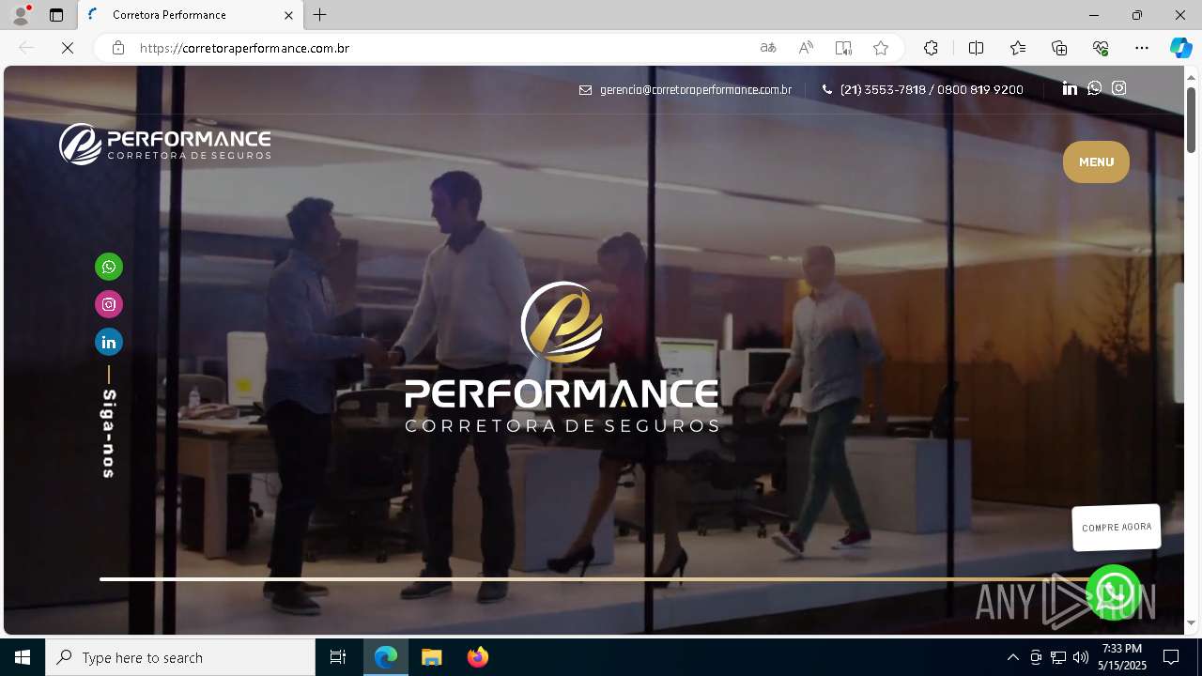Open Edge Settings and more menu

(x=1142, y=48)
